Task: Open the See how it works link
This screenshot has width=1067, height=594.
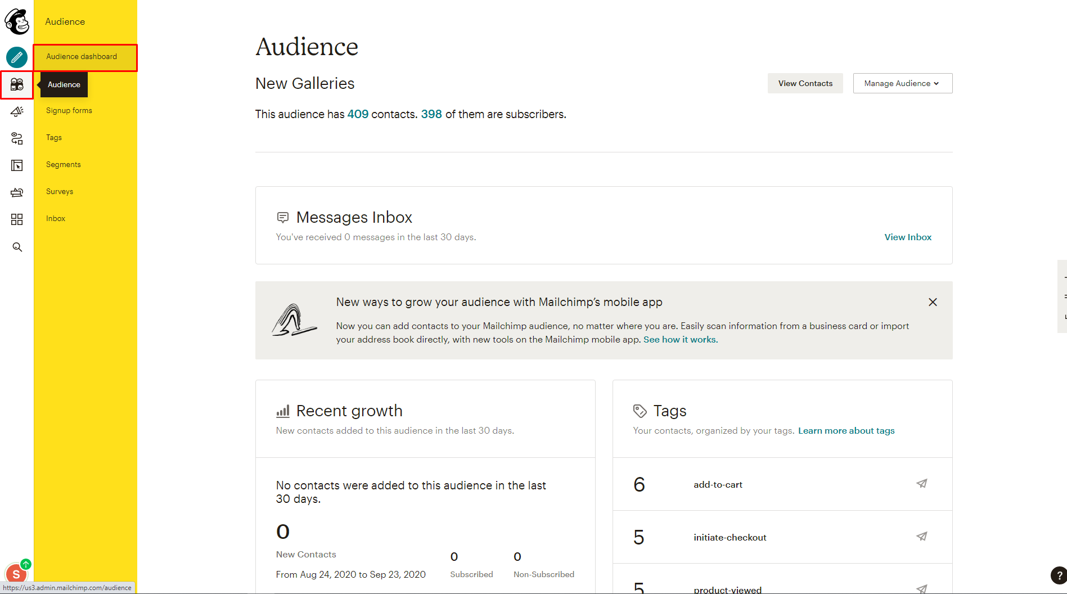Action: click(x=680, y=339)
